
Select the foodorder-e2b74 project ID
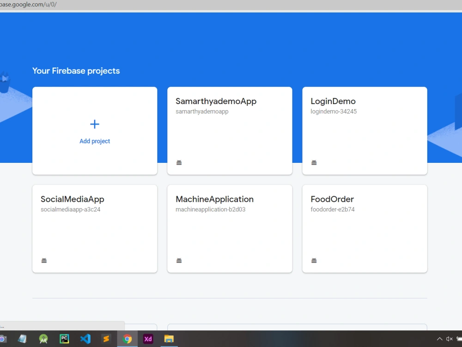[332, 210]
